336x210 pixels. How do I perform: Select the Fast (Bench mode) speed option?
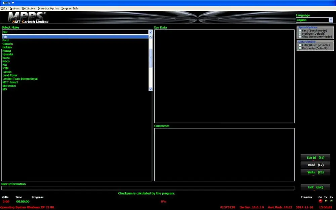[x=299, y=30]
